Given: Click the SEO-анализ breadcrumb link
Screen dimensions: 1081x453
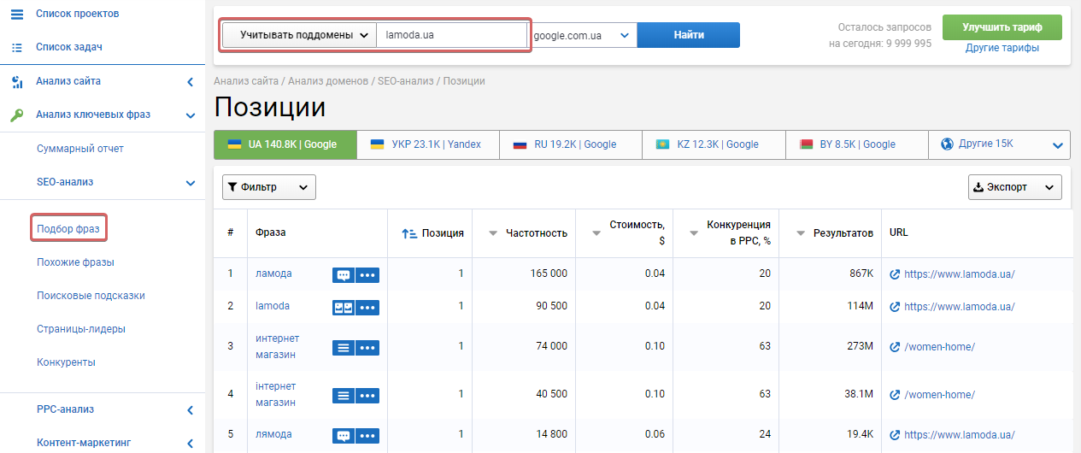Looking at the screenshot, I should coord(406,81).
